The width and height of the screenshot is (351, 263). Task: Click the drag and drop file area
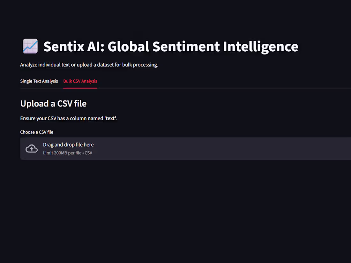click(x=68, y=144)
